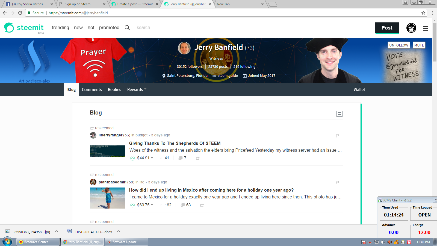Viewport: 437px width, 246px height.
Task: Open the user avatar menu
Action: click(411, 28)
